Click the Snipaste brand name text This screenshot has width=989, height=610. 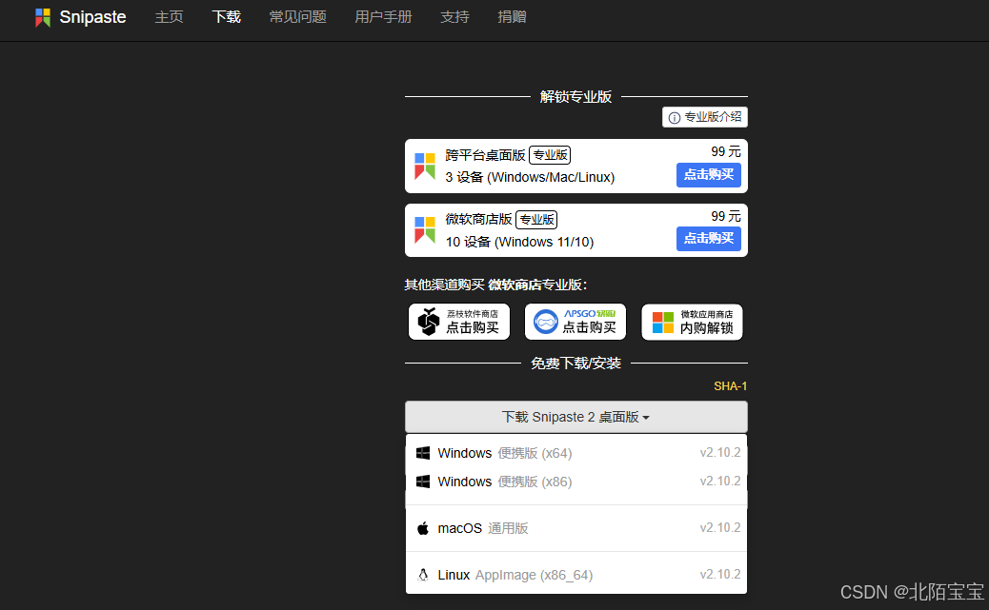92,17
